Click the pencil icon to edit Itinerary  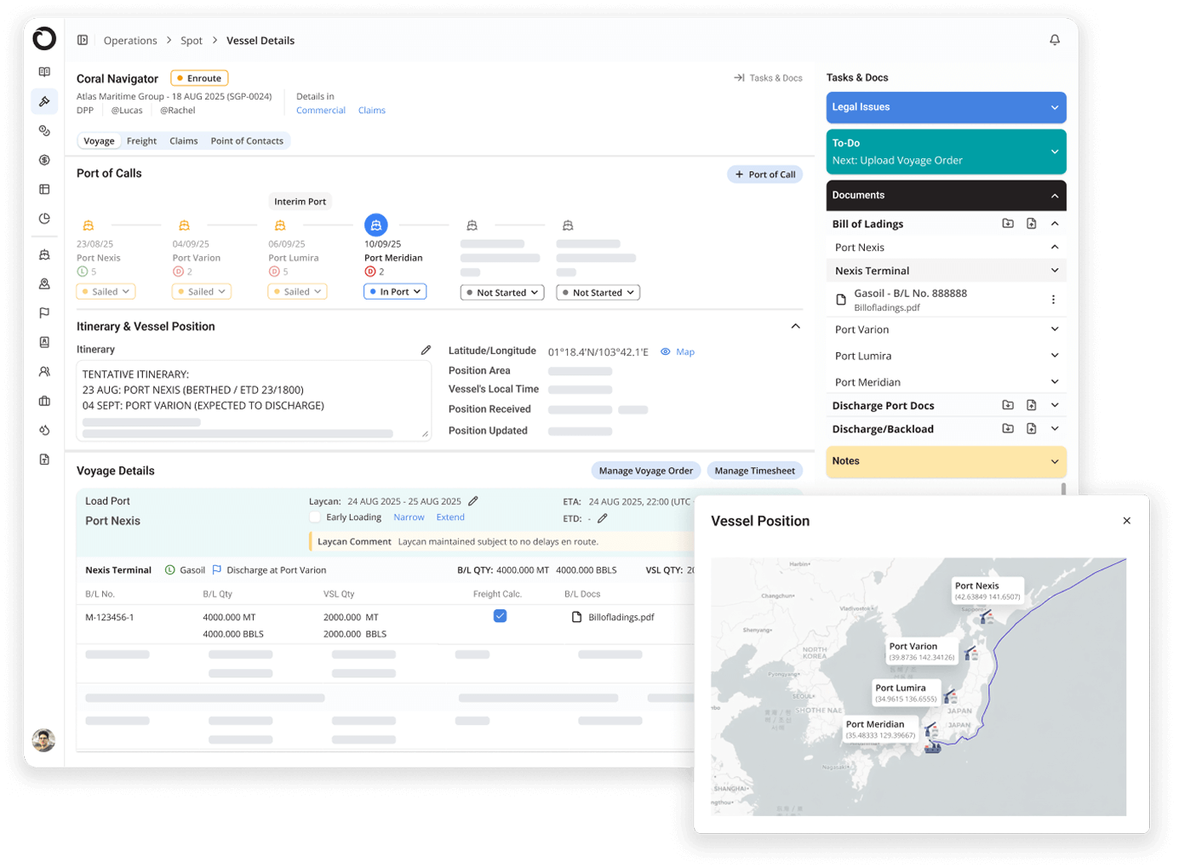pyautogui.click(x=426, y=350)
